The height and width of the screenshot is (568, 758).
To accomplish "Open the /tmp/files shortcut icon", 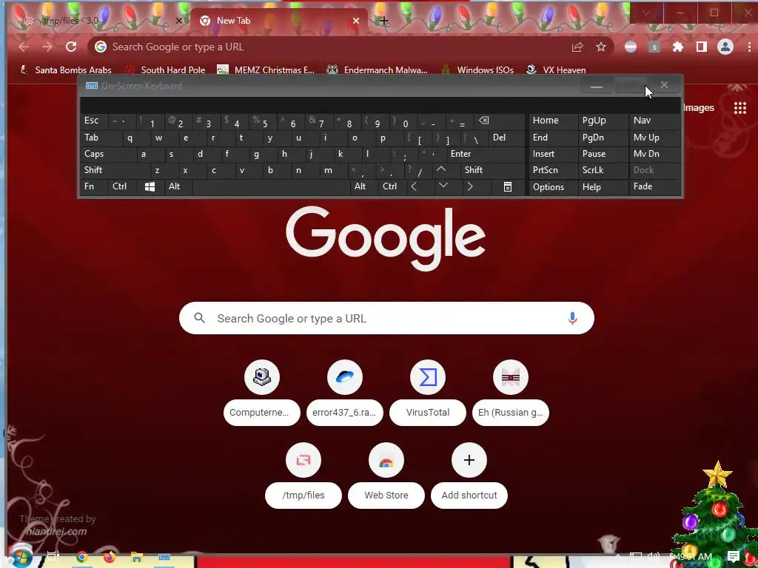I will pos(303,460).
